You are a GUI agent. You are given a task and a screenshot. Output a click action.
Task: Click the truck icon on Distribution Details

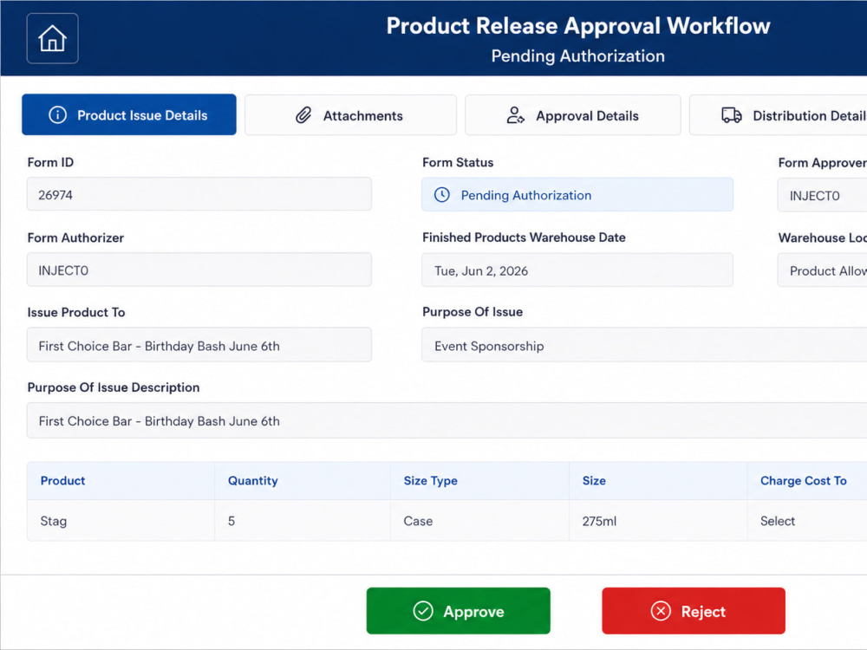[732, 115]
